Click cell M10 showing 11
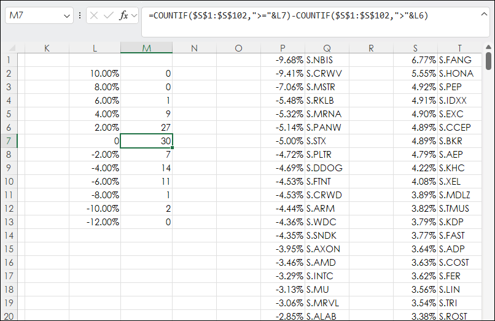This screenshot has height=321, width=495. point(147,182)
